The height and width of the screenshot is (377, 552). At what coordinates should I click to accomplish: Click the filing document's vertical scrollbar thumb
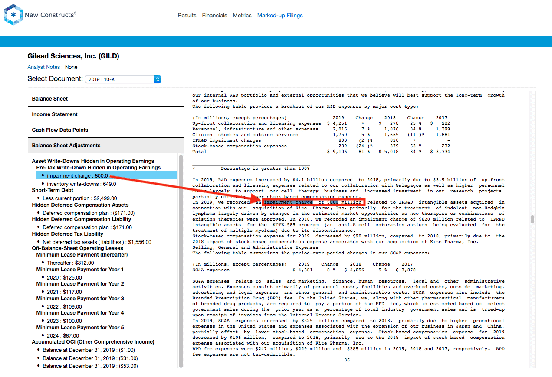click(532, 219)
